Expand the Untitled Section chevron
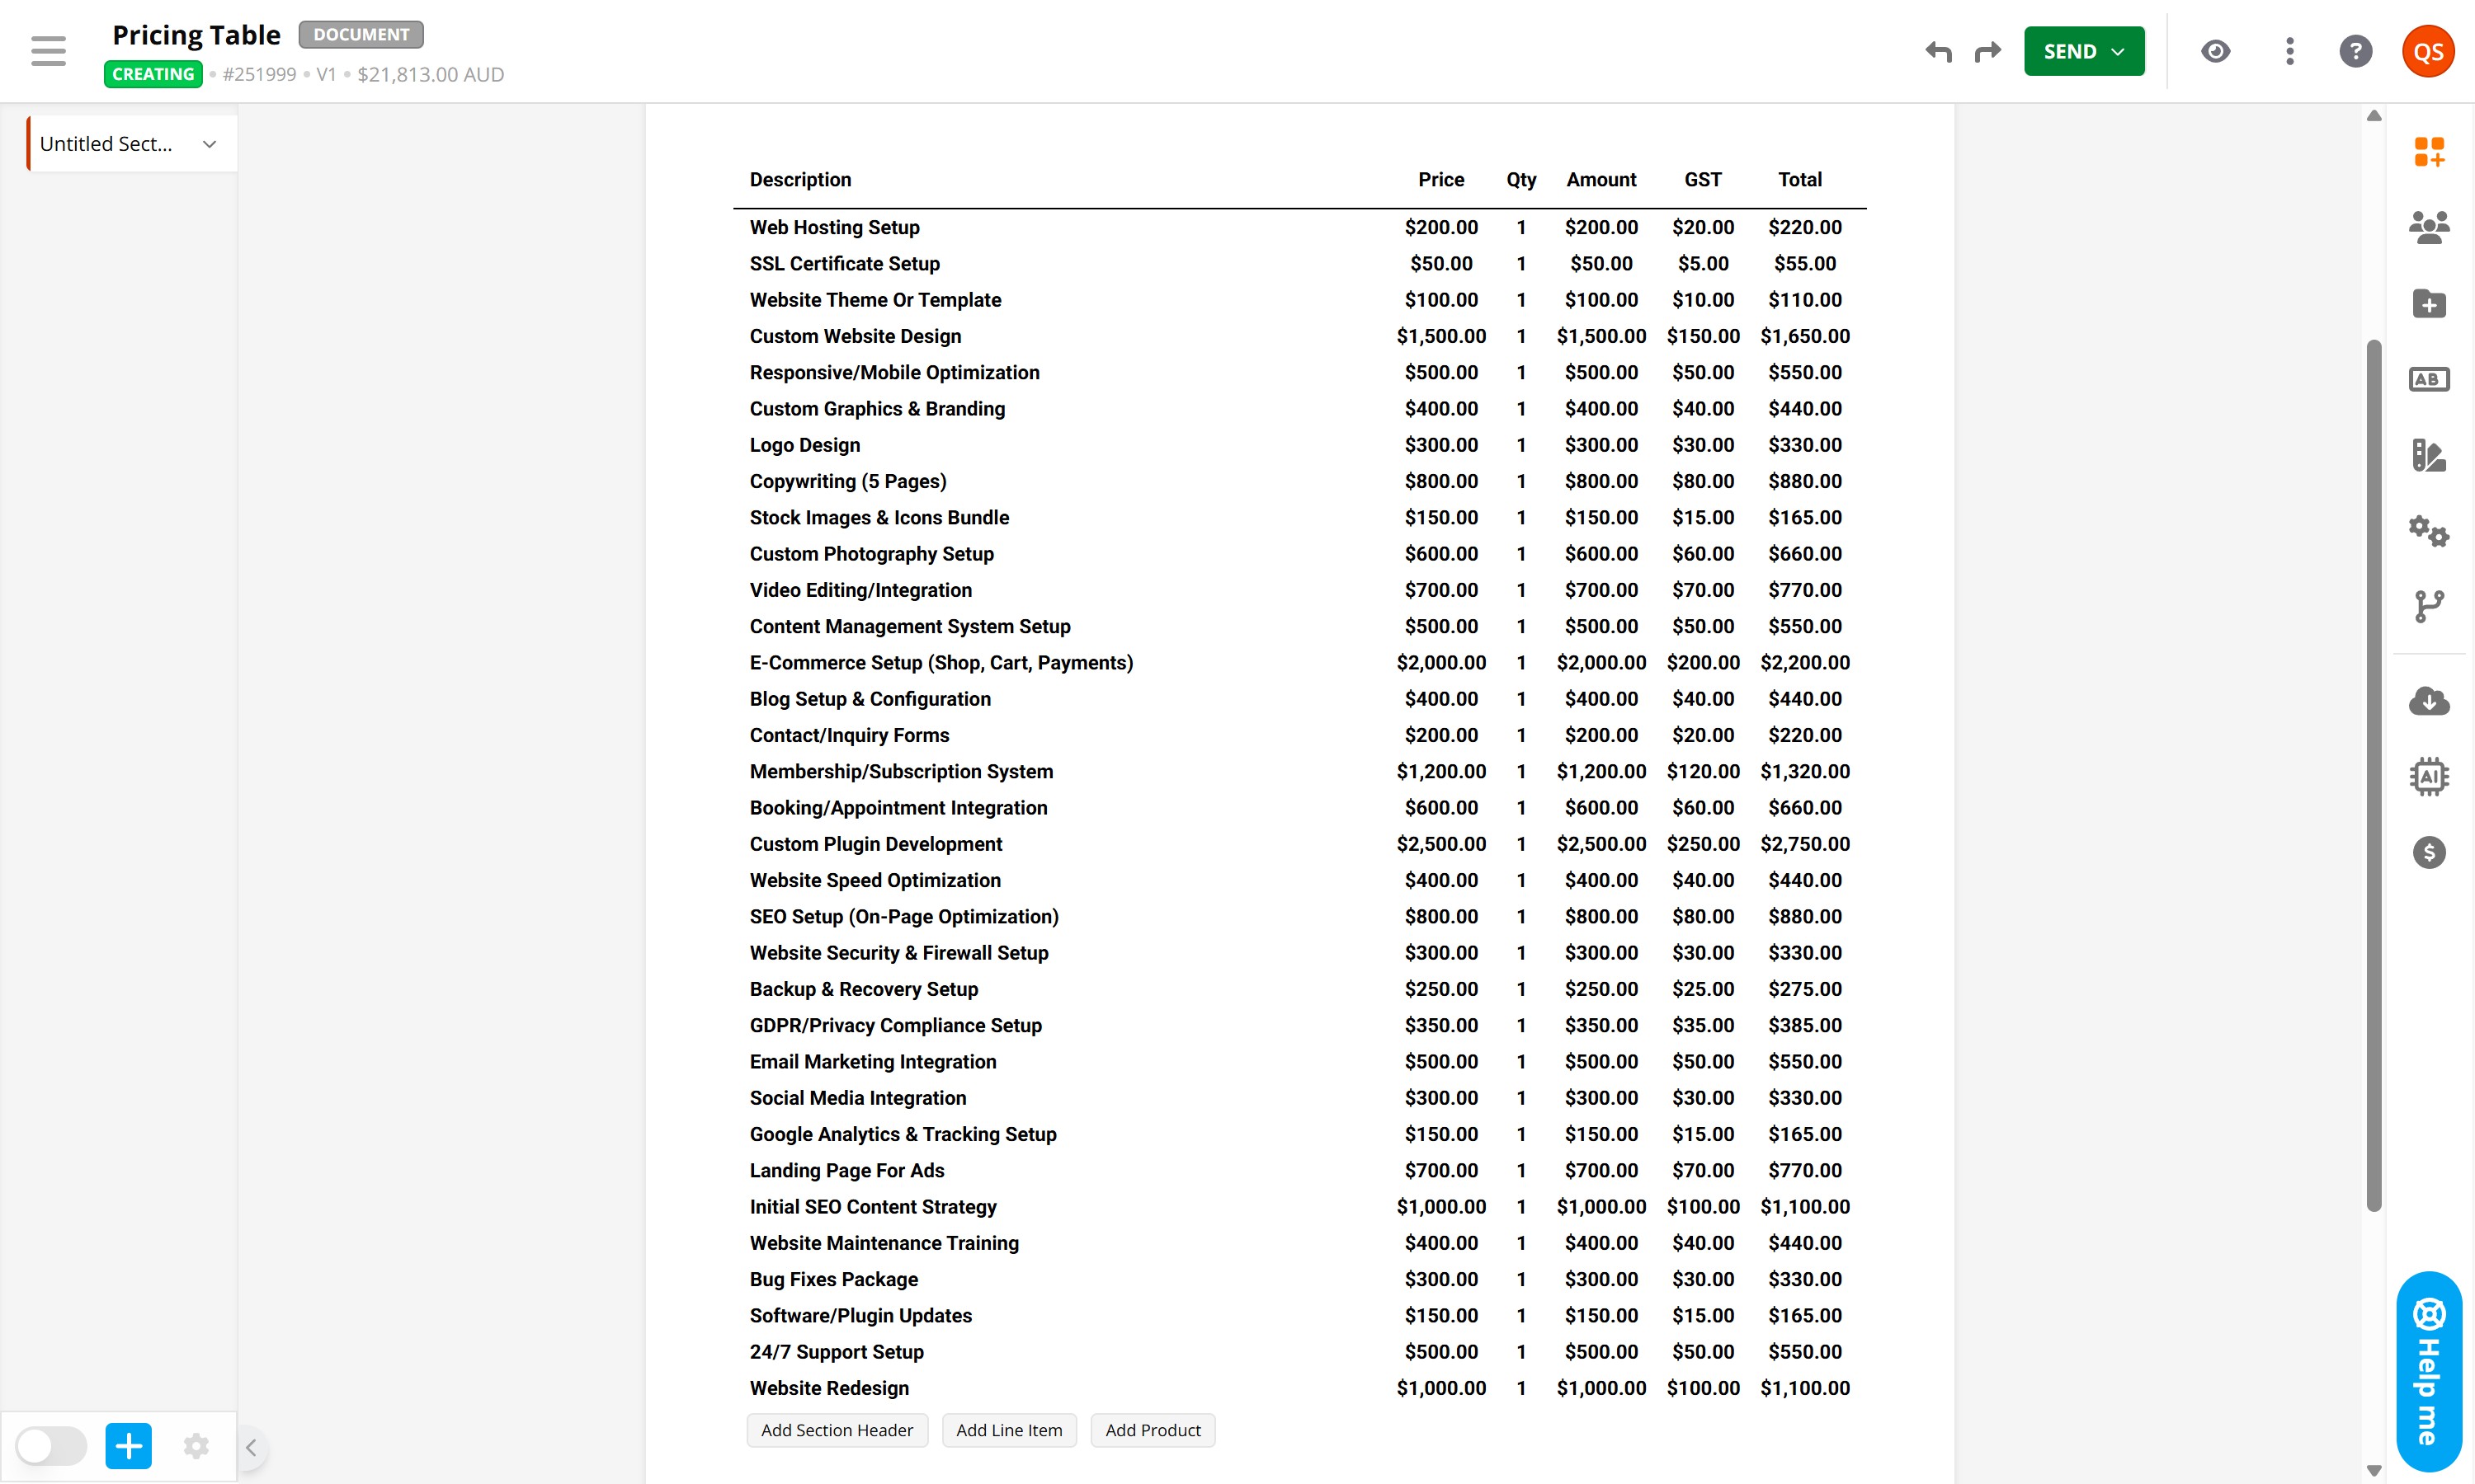2475x1484 pixels. pyautogui.click(x=209, y=144)
